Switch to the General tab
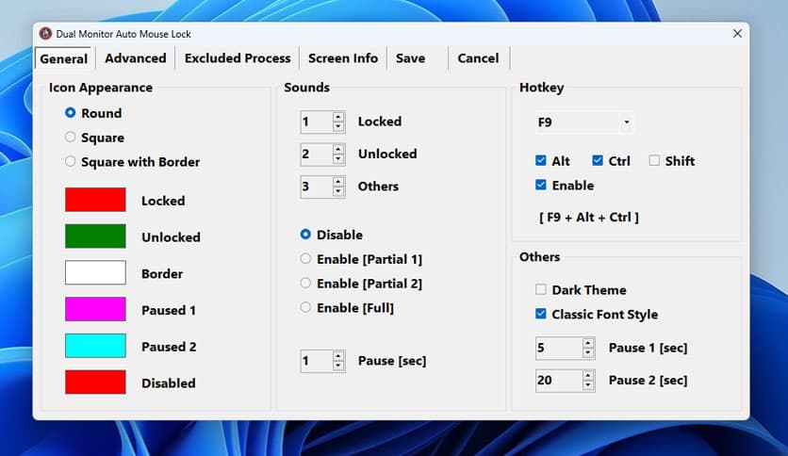The height and width of the screenshot is (456, 788). pyautogui.click(x=63, y=58)
